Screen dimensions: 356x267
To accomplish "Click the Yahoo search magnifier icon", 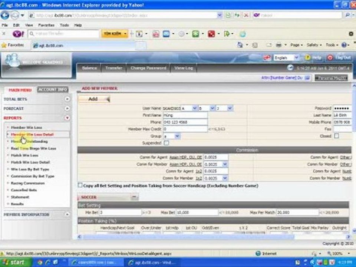I will (x=347, y=15).
